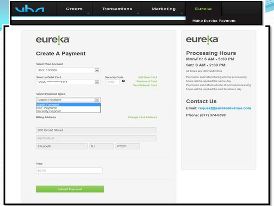Open the Orders menu

pos(74,9)
